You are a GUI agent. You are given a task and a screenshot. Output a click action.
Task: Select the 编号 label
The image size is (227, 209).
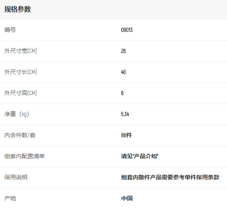click(10, 30)
